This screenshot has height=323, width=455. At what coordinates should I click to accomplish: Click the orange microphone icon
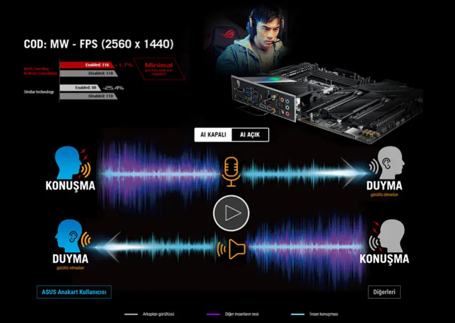(231, 172)
